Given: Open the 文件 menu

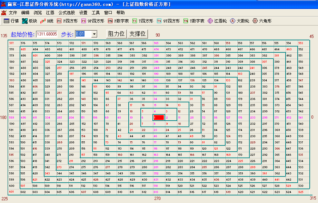Looking at the screenshot, I should [13, 12].
